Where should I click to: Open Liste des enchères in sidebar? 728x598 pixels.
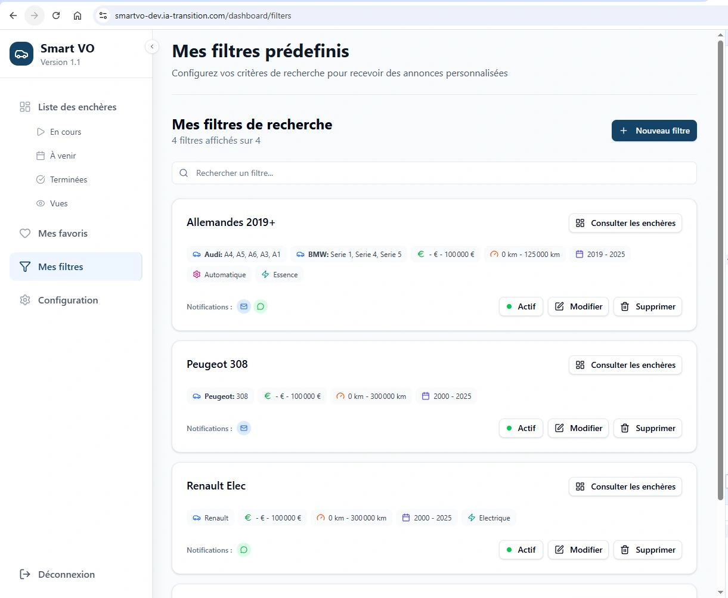[76, 107]
